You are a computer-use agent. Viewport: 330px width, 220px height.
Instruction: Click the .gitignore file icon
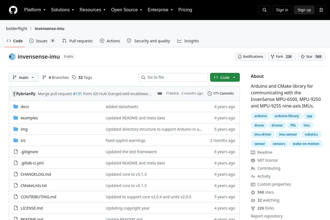click(16, 152)
